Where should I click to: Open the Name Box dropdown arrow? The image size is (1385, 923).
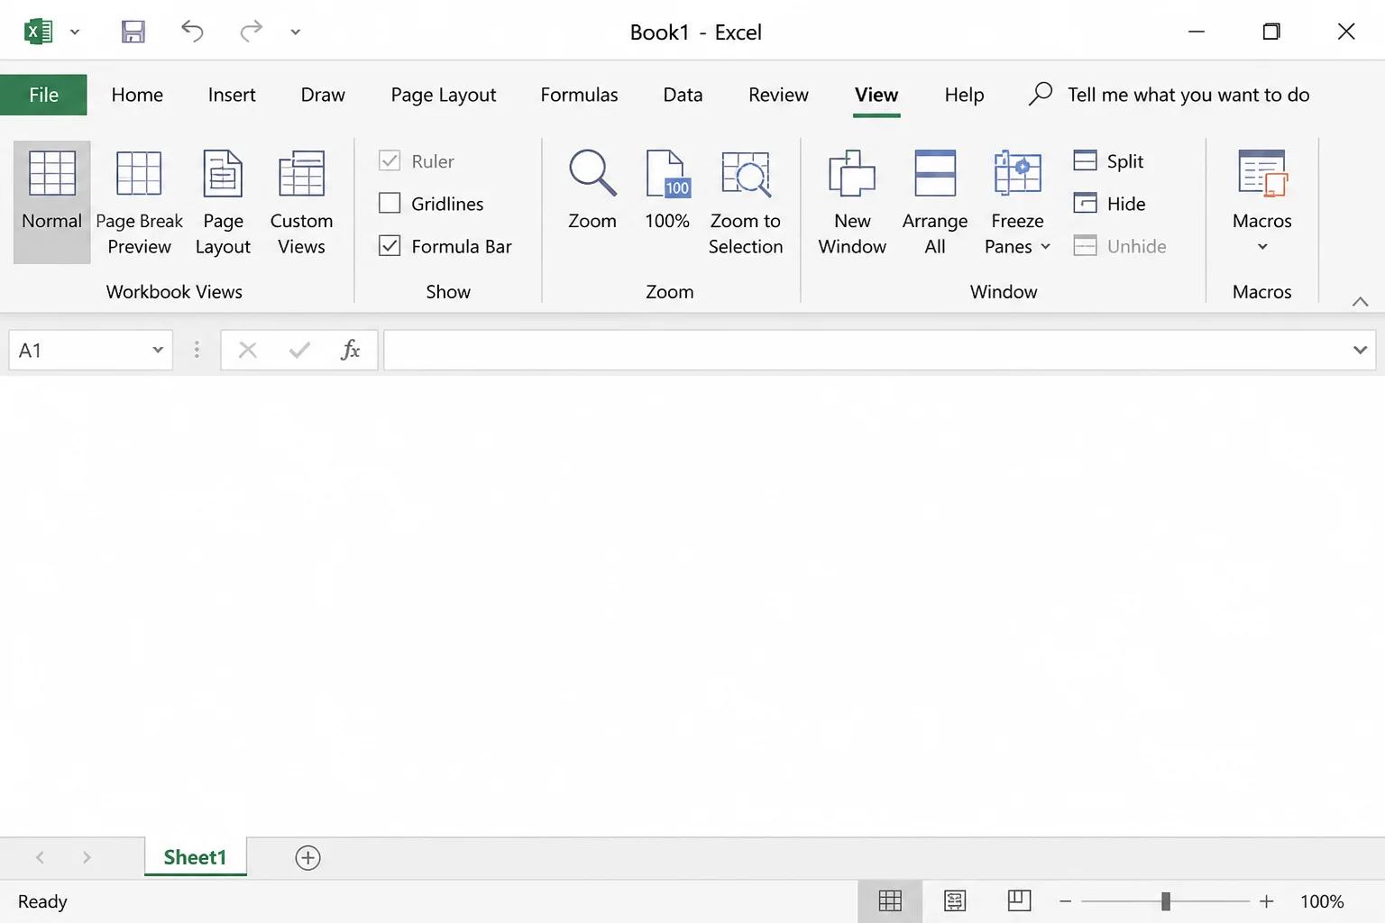(x=158, y=350)
